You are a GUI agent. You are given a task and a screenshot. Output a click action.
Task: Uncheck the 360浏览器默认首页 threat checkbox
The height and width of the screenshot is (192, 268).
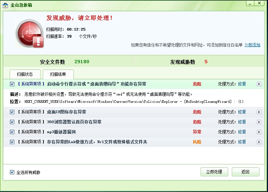pyautogui.click(x=12, y=122)
